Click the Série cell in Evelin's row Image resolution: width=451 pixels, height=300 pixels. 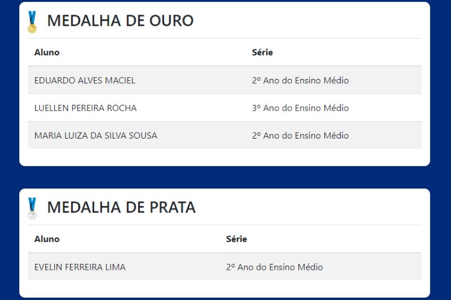pos(274,267)
